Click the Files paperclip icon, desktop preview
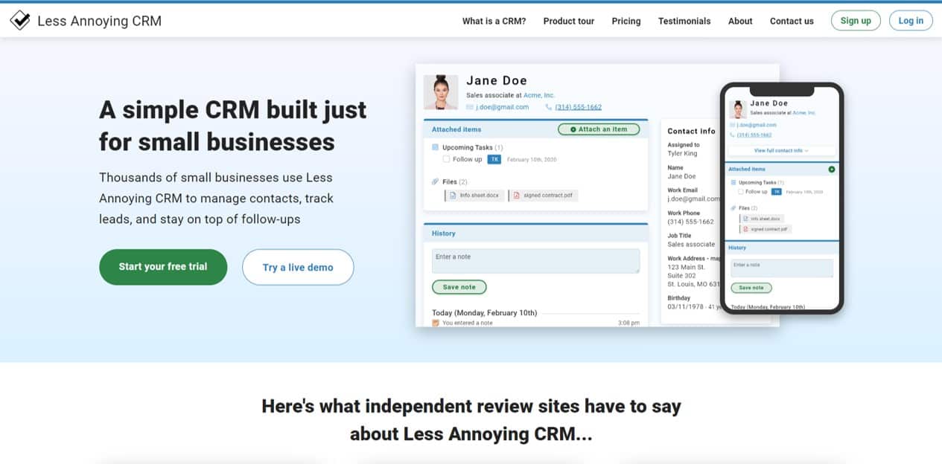This screenshot has width=942, height=464. (436, 181)
